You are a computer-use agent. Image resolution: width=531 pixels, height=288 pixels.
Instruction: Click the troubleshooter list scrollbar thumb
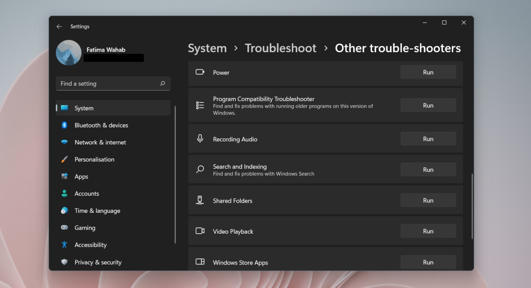pyautogui.click(x=472, y=206)
